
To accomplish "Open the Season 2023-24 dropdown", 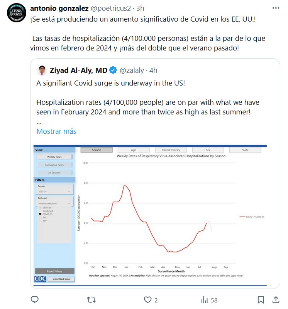I will pyautogui.click(x=54, y=191).
